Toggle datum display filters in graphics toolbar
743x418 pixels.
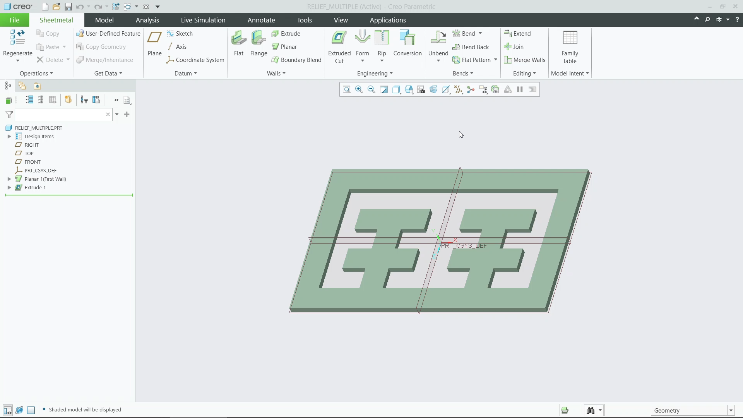point(458,90)
